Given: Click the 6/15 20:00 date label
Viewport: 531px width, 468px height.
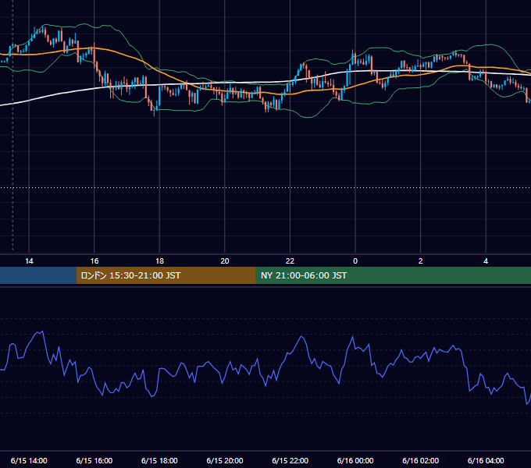Looking at the screenshot, I should click(x=225, y=460).
